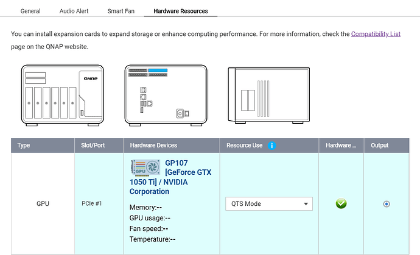The image size is (420, 255).
Task: Click the truncated Hardware column header
Action: pos(341,145)
